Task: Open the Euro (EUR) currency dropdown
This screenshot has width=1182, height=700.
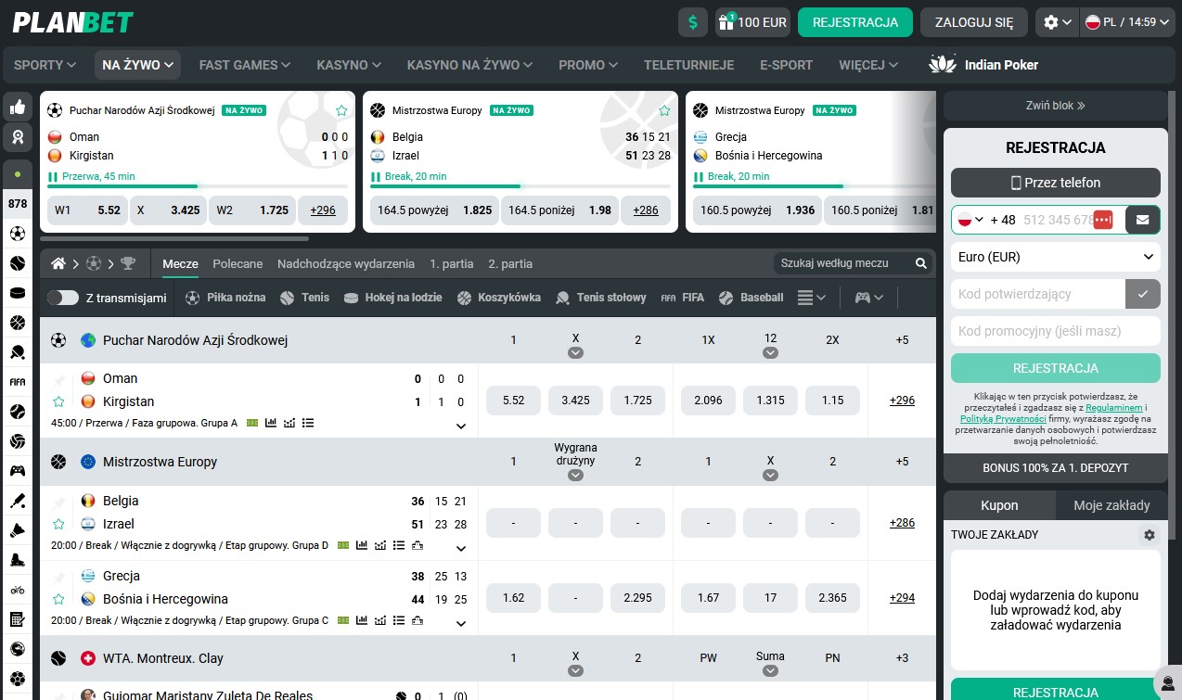Action: (x=1055, y=257)
